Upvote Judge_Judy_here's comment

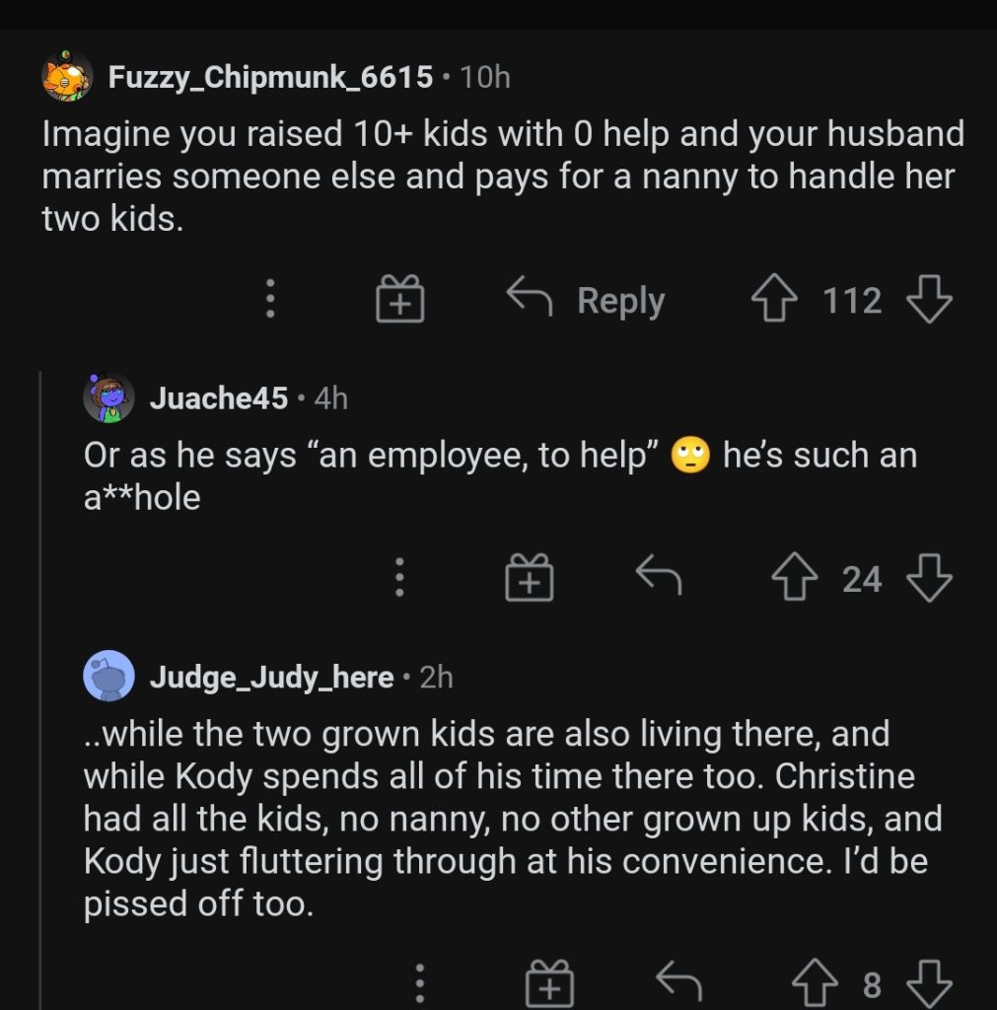(x=815, y=983)
